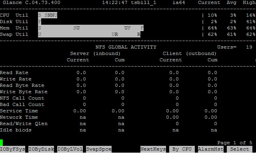Click the Idle biods row label
Viewport: 256px width, 153px height.
click(x=16, y=130)
